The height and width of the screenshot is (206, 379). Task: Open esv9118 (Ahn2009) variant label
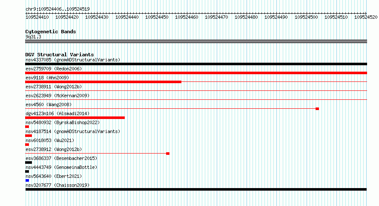click(x=47, y=78)
